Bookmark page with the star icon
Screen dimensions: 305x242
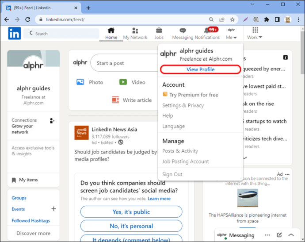point(232,19)
